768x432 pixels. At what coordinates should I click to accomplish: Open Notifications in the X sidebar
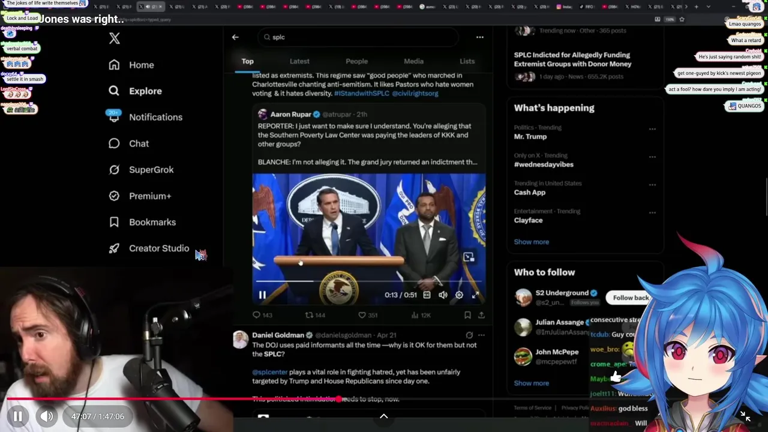[x=145, y=117]
